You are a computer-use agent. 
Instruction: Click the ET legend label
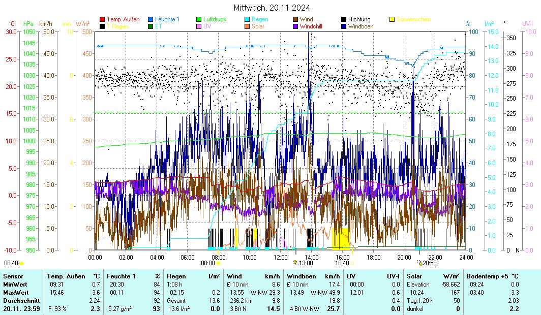[159, 26]
